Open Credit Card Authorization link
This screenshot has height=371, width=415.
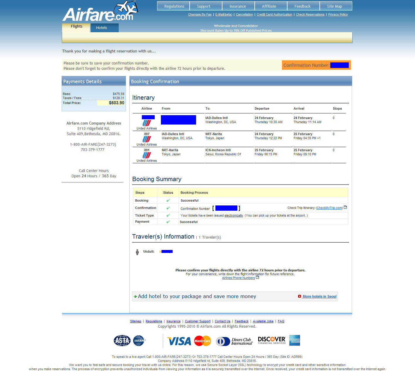point(274,14)
